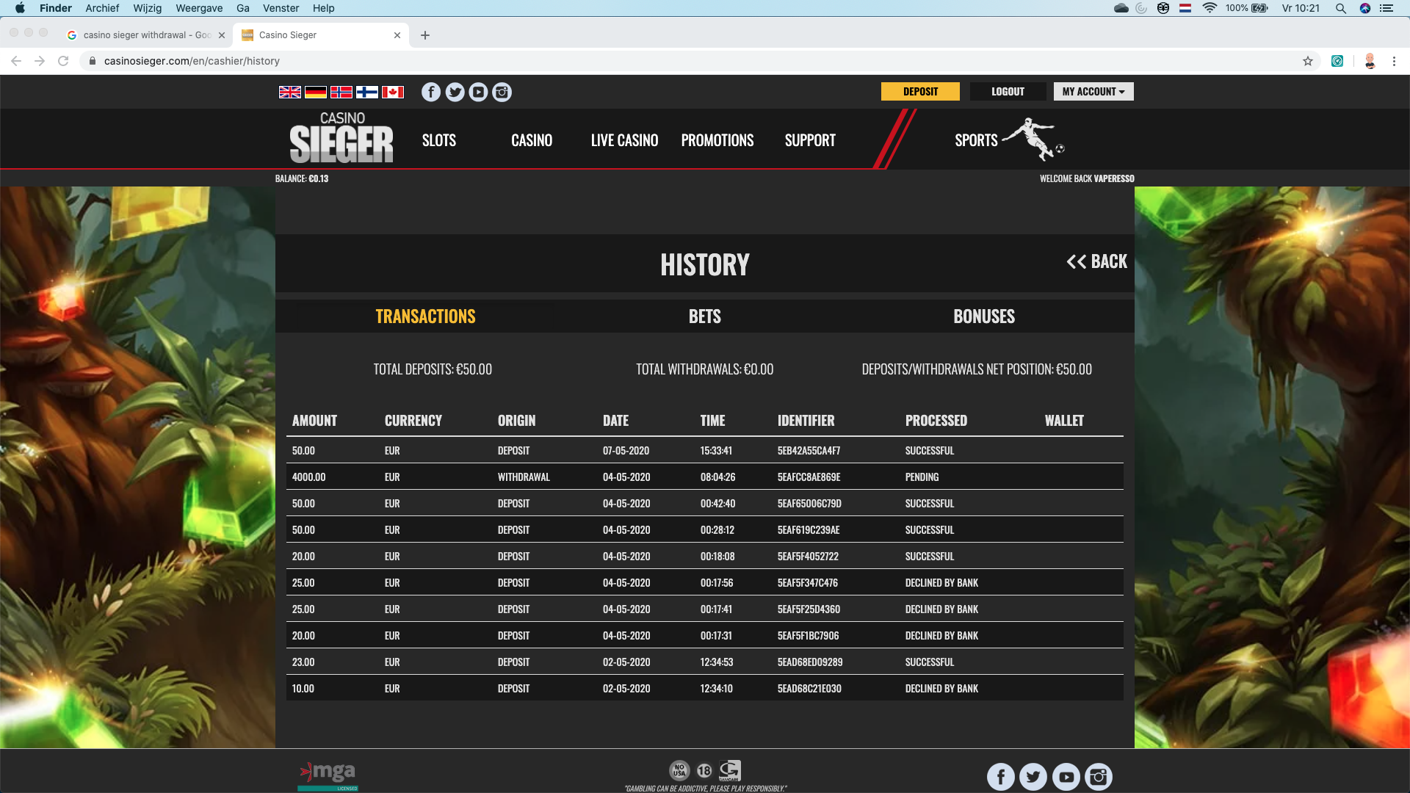This screenshot has width=1410, height=793.
Task: Click the Total Deposits €50.00 text
Action: (433, 369)
